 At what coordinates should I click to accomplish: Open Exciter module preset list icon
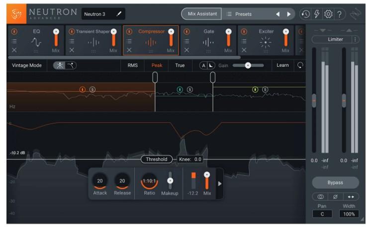pos(244,41)
